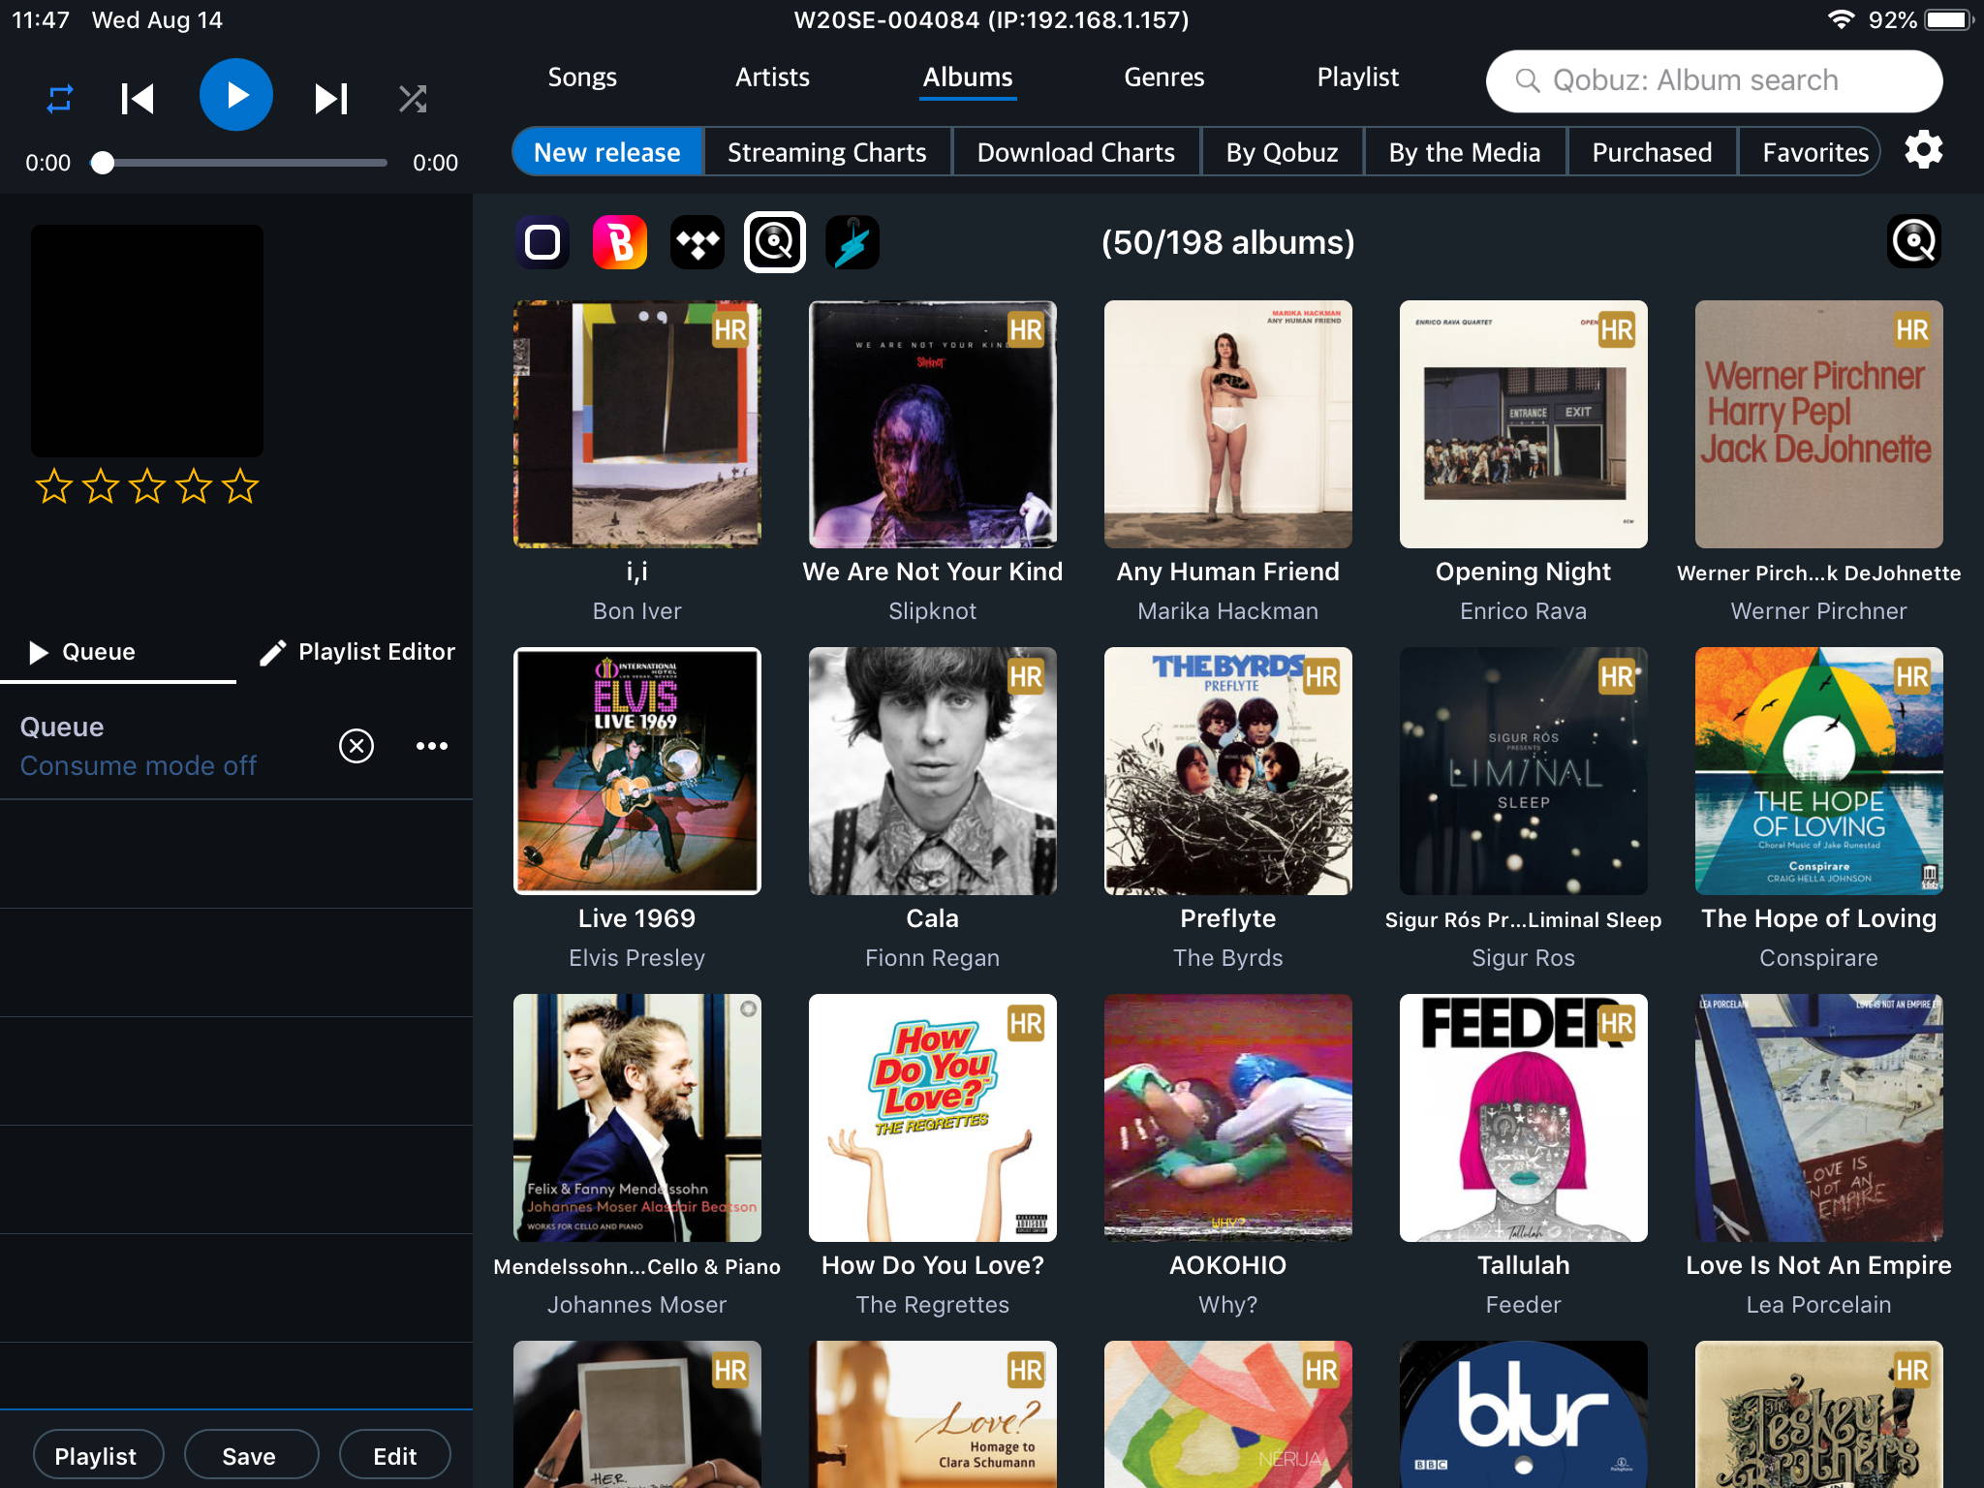Screen dimensions: 1984x1488
Task: Open the Songs tab
Action: coord(581,77)
